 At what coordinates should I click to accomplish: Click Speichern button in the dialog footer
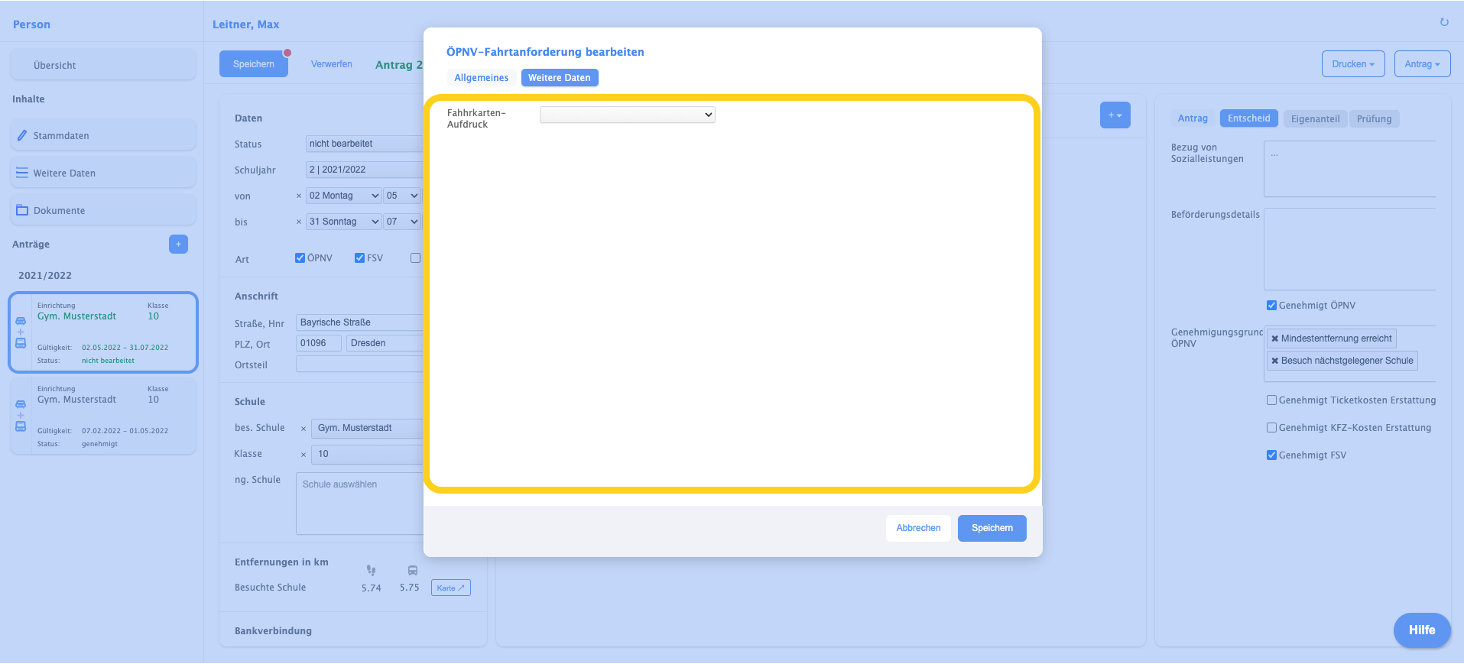pyautogui.click(x=992, y=528)
